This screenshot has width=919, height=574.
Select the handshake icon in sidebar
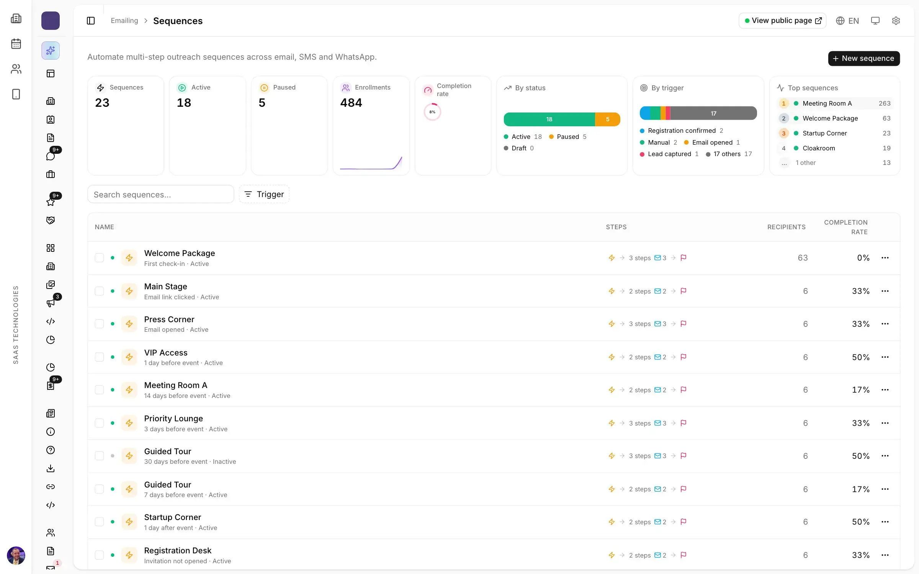(51, 220)
